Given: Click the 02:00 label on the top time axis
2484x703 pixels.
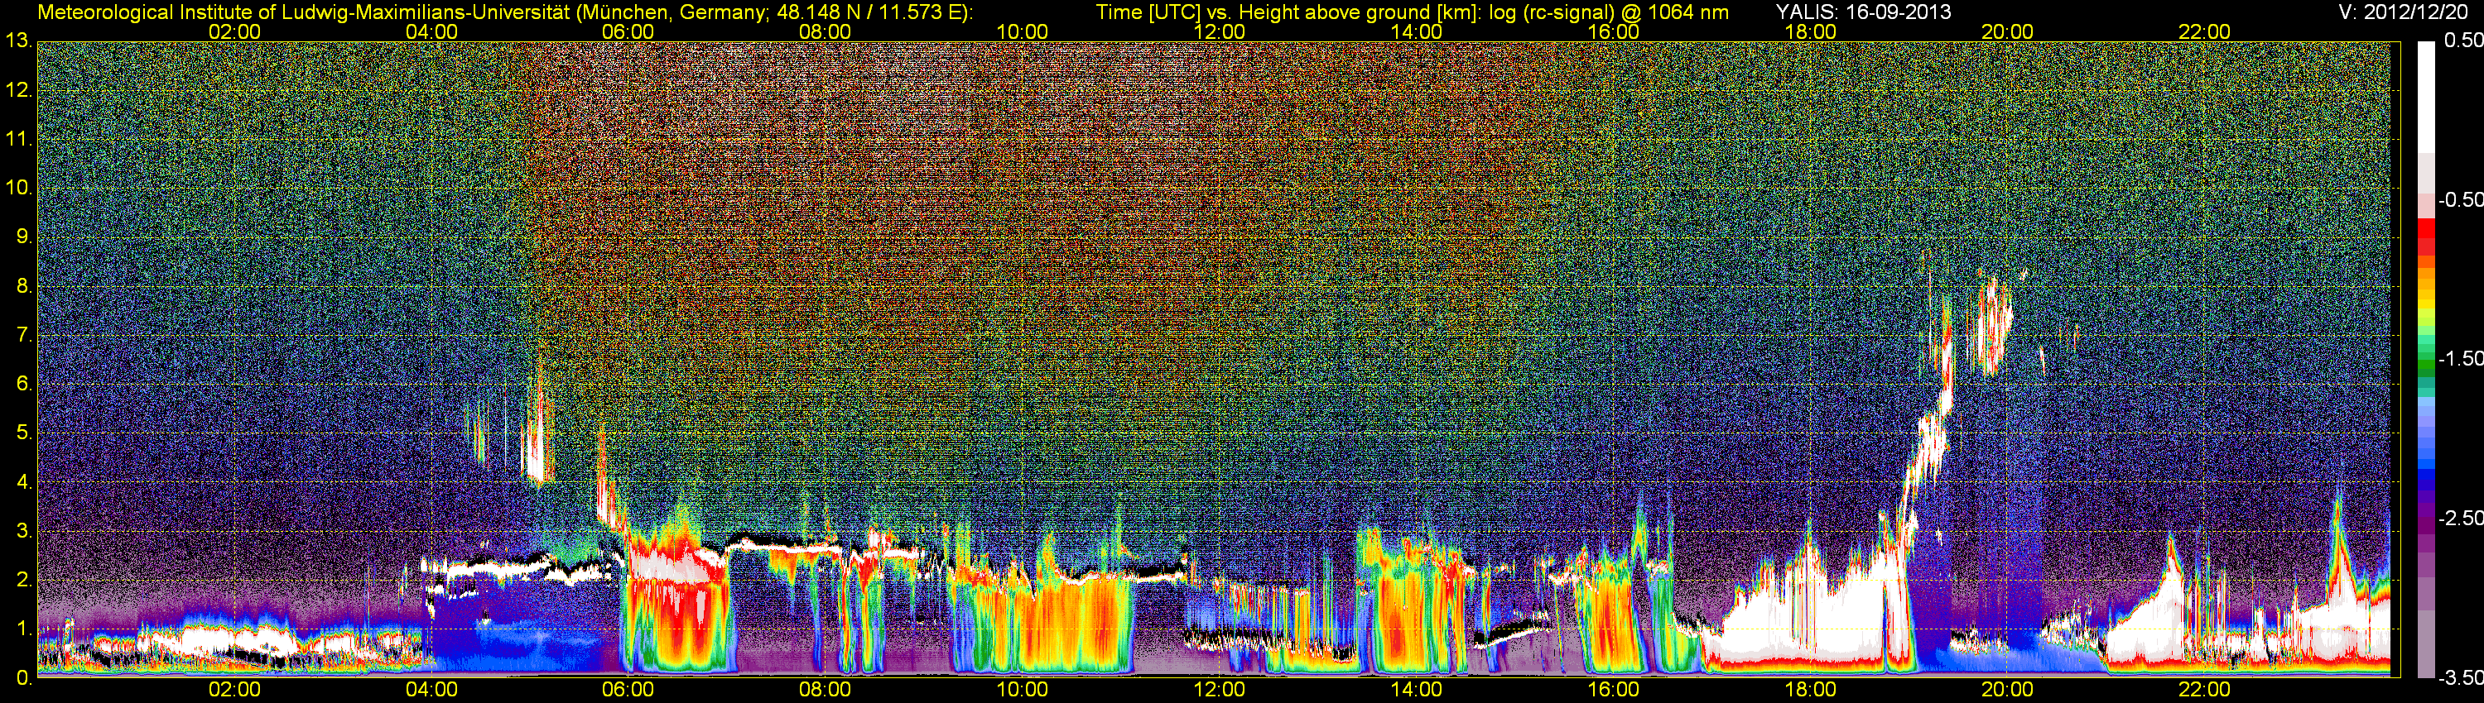Looking at the screenshot, I should point(234,31).
